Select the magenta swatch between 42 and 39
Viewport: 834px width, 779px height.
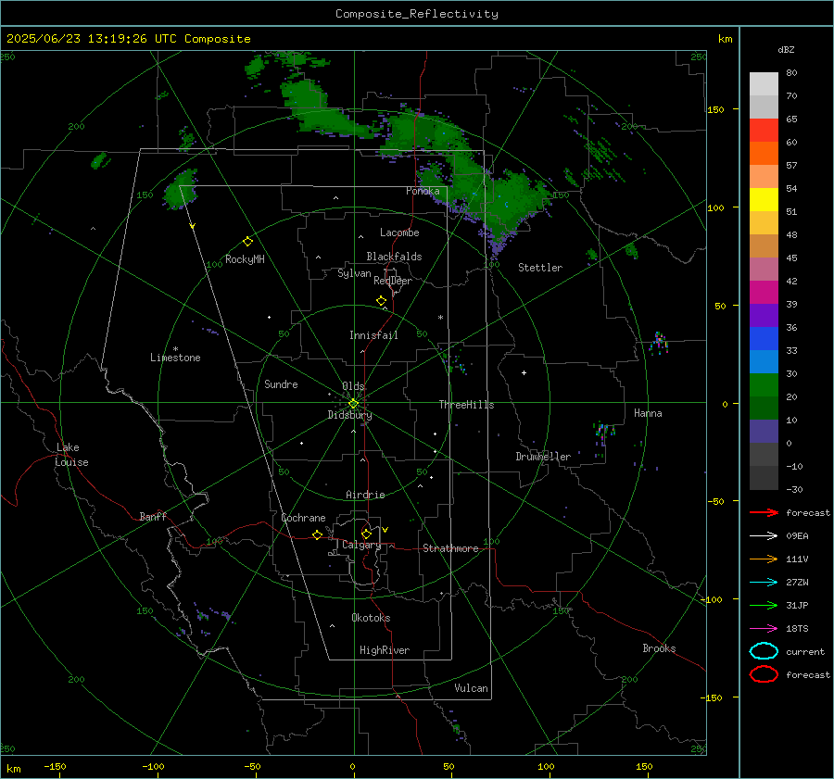pos(764,293)
